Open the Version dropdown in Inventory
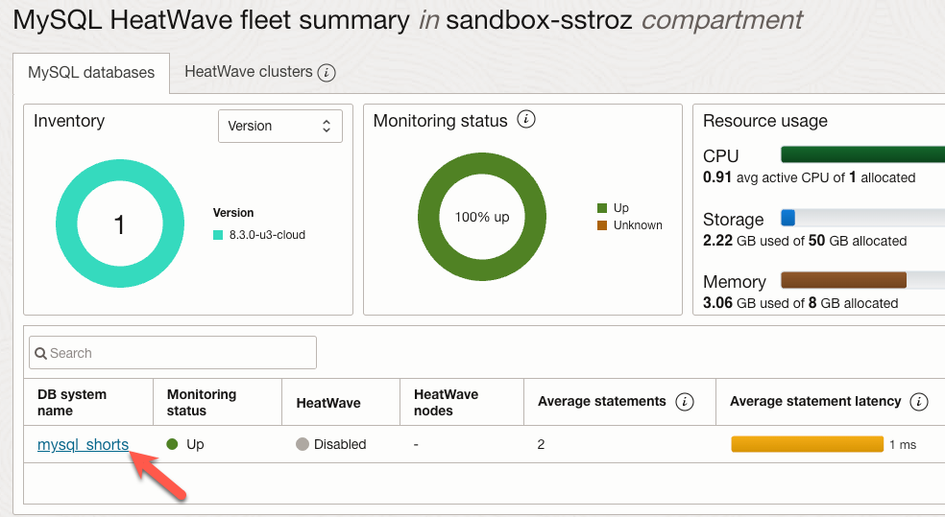945x517 pixels. (280, 126)
